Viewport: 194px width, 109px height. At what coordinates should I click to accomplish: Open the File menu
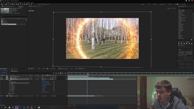1,2
